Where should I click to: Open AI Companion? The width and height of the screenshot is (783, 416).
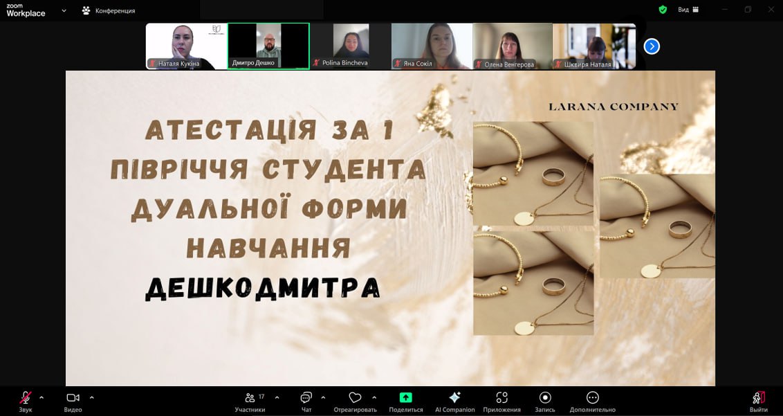pyautogui.click(x=455, y=401)
